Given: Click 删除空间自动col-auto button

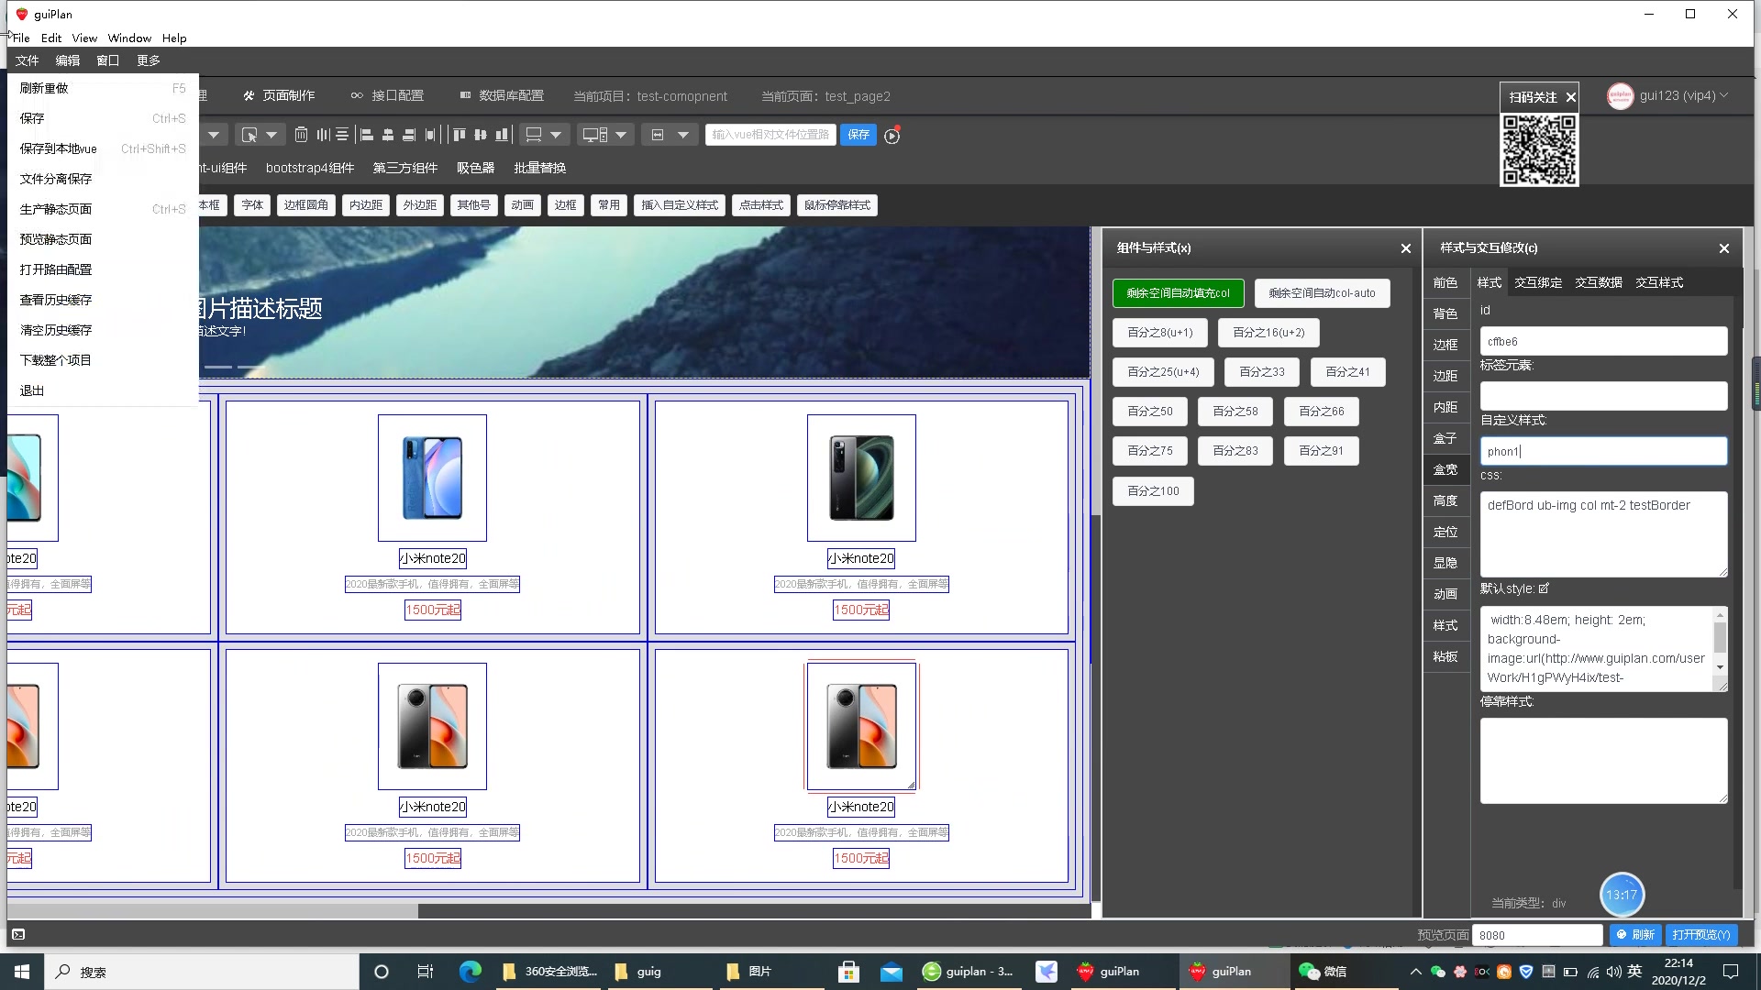Looking at the screenshot, I should coord(1322,292).
